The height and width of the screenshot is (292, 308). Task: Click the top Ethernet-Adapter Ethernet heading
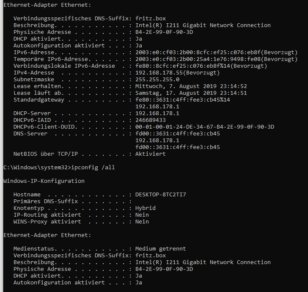click(47, 5)
